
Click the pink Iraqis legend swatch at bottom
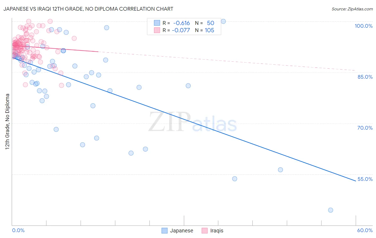[205, 231]
